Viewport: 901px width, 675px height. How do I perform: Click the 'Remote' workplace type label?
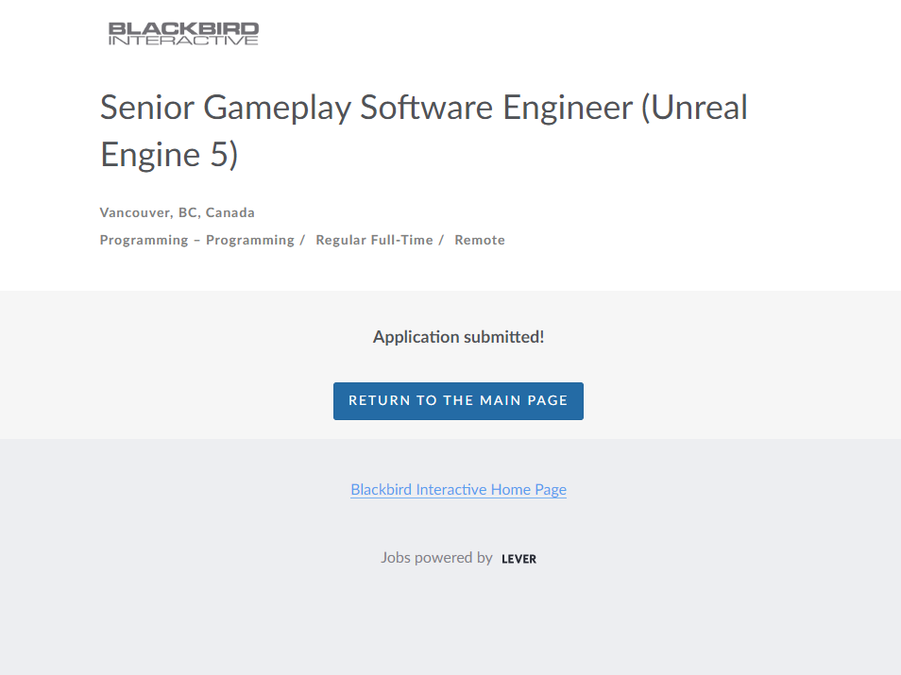coord(480,240)
